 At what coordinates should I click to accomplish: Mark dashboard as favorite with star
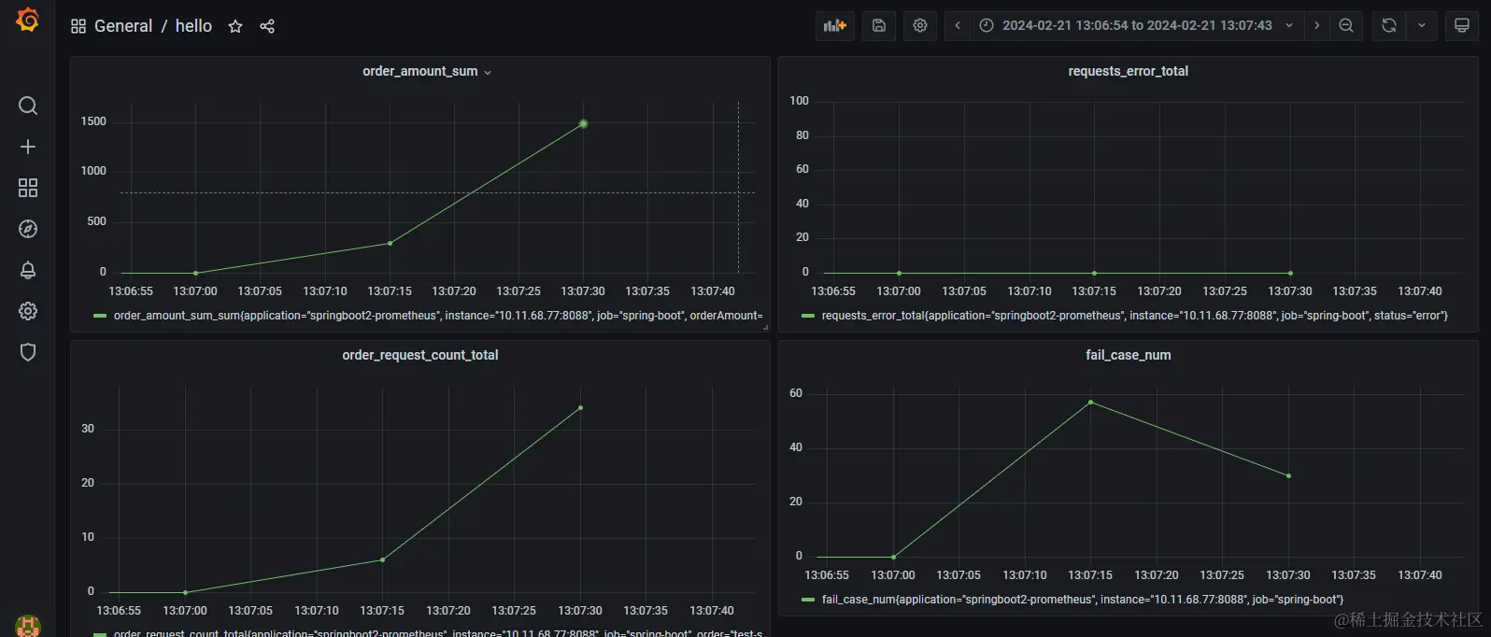pos(235,26)
